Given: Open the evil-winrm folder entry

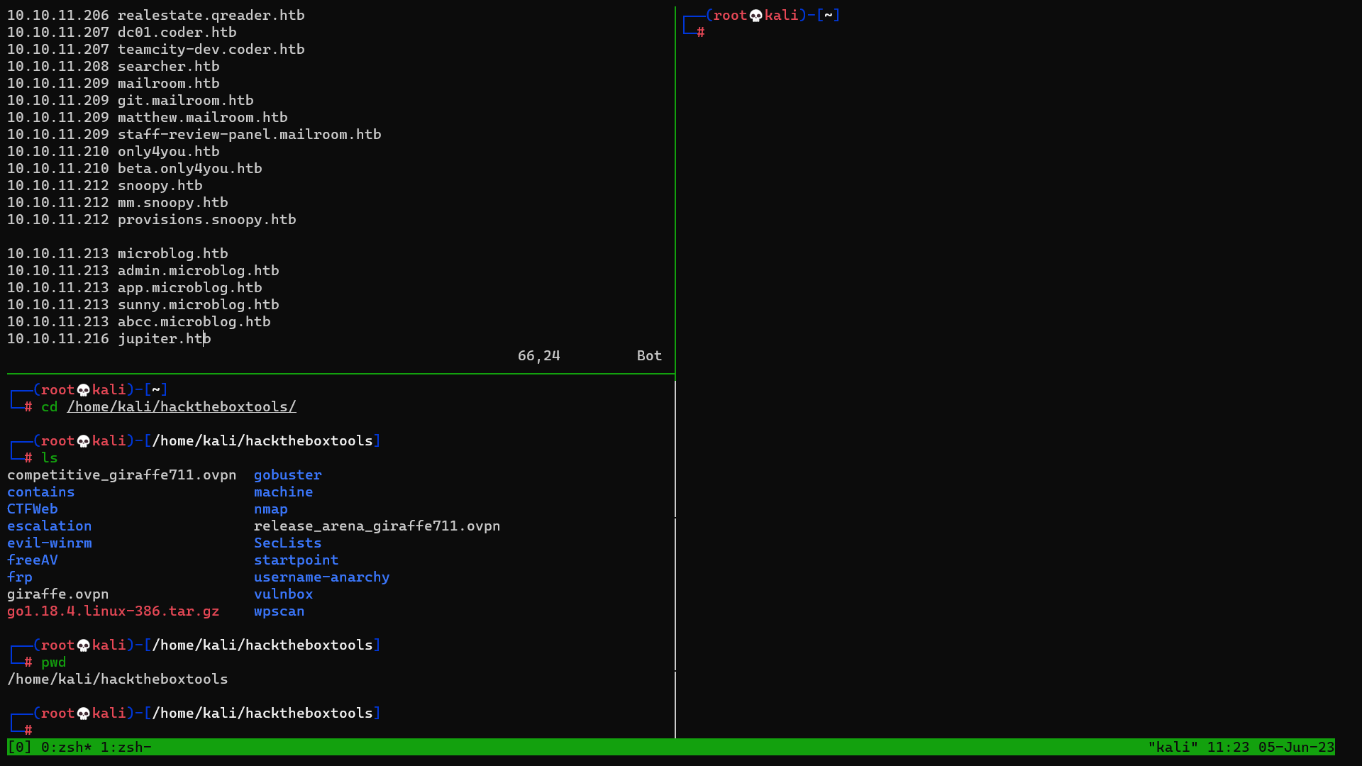Looking at the screenshot, I should (49, 543).
